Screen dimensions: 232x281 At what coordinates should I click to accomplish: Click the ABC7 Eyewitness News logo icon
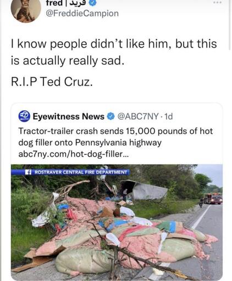click(x=24, y=116)
